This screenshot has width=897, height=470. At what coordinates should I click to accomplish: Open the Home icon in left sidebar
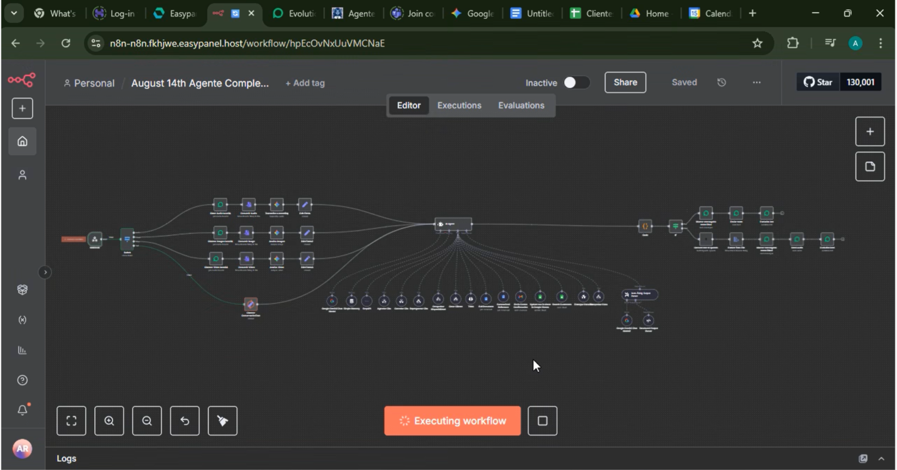22,142
